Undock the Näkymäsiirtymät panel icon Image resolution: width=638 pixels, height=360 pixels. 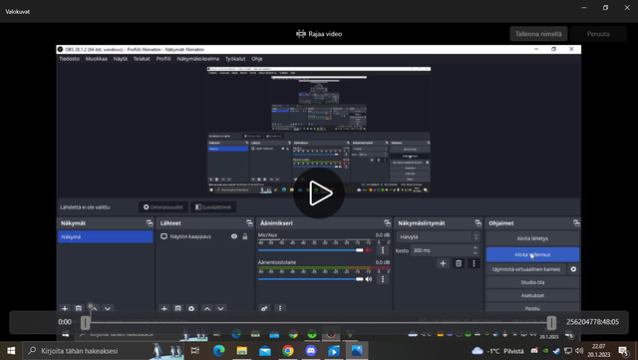(478, 223)
